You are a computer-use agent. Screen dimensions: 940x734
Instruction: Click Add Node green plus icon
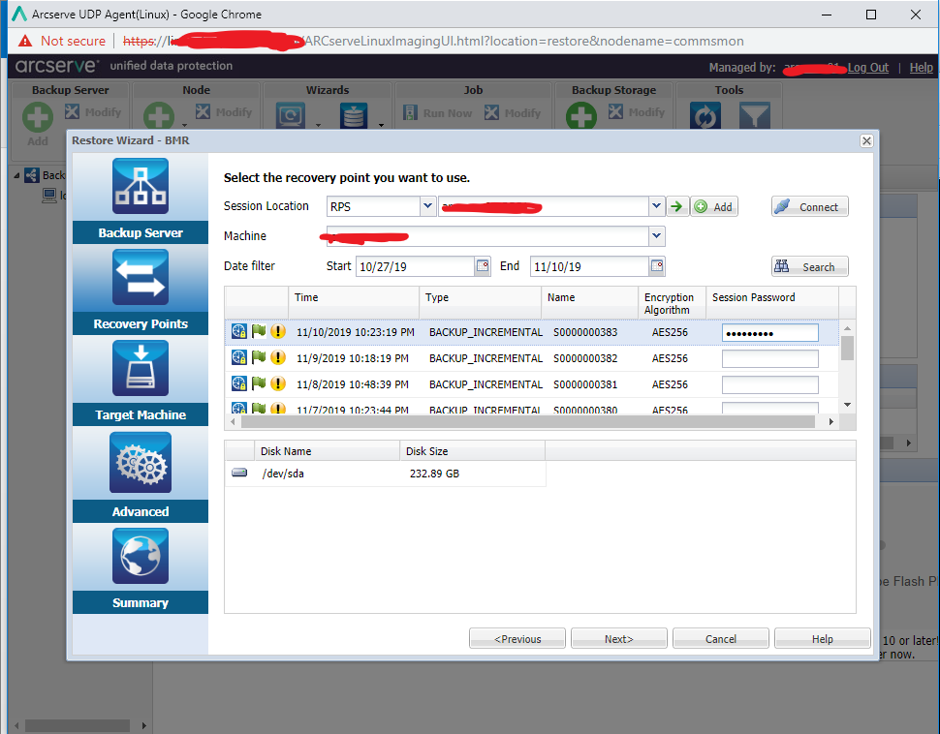[159, 115]
